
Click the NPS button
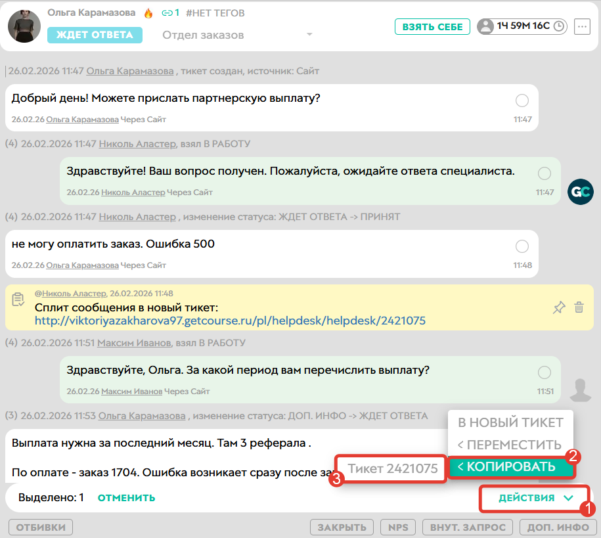tap(398, 527)
